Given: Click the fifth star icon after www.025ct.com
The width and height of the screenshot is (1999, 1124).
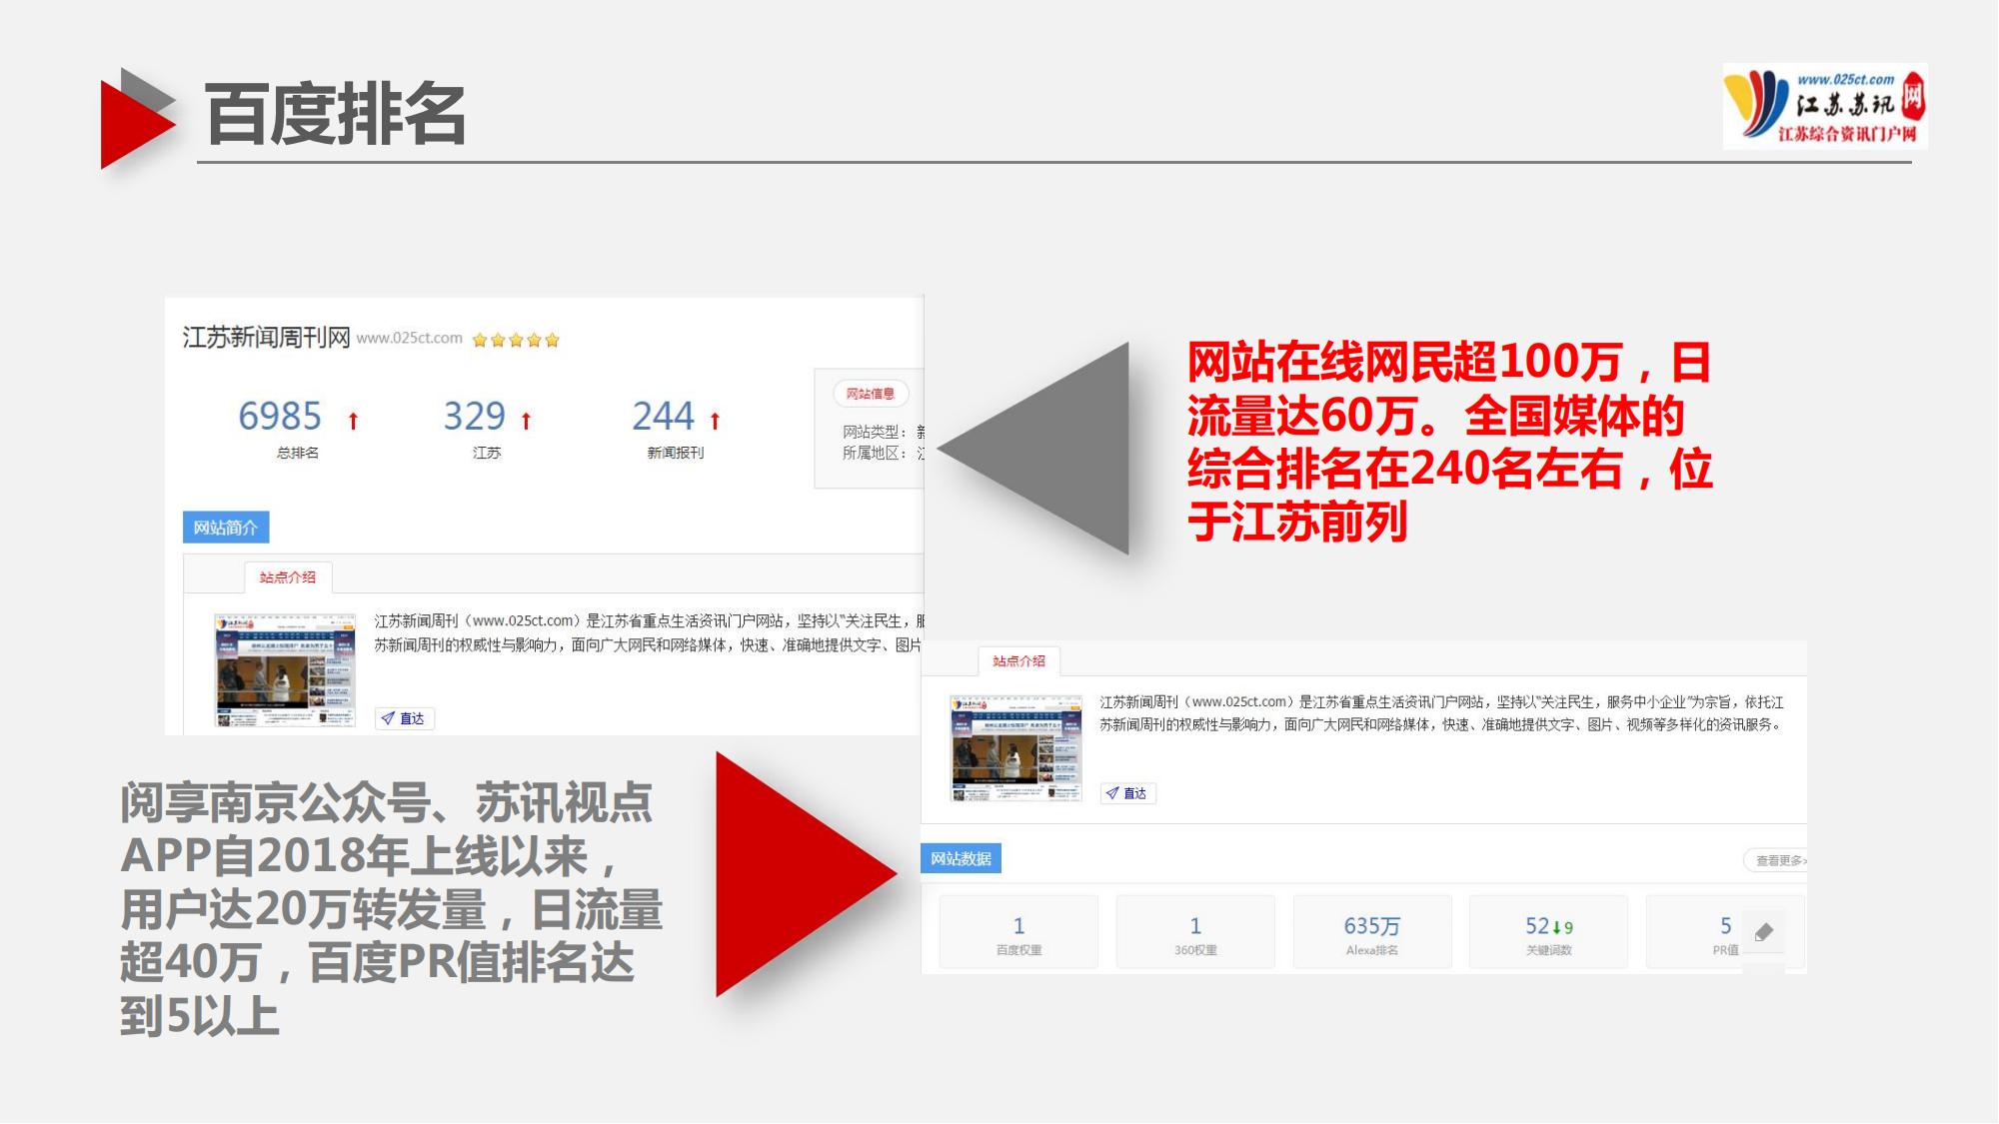Looking at the screenshot, I should click(554, 340).
